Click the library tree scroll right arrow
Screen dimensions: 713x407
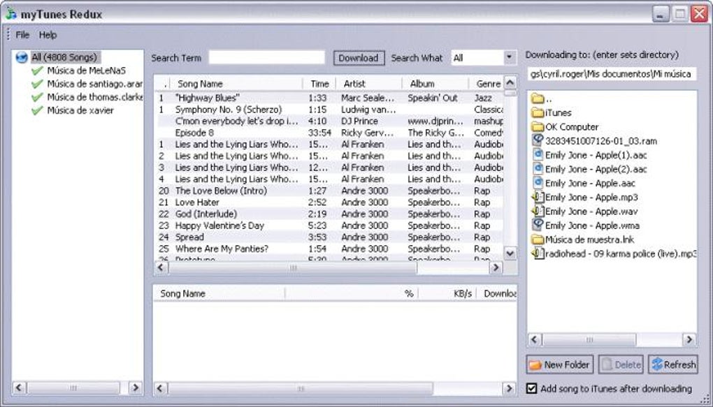coord(135,387)
